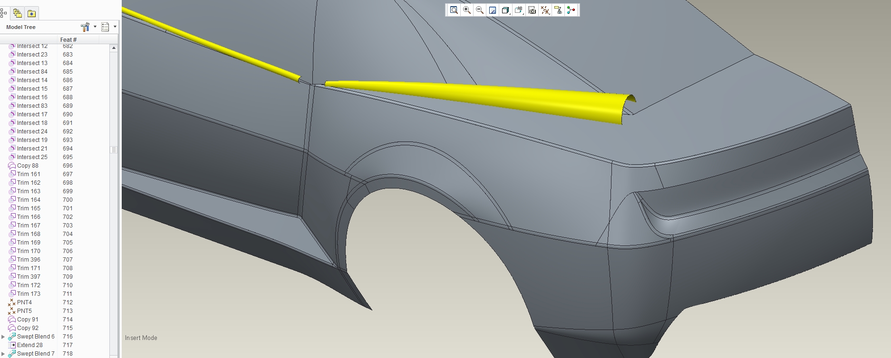Click the Model Tree show list icon
This screenshot has height=358, width=891.
(x=106, y=27)
